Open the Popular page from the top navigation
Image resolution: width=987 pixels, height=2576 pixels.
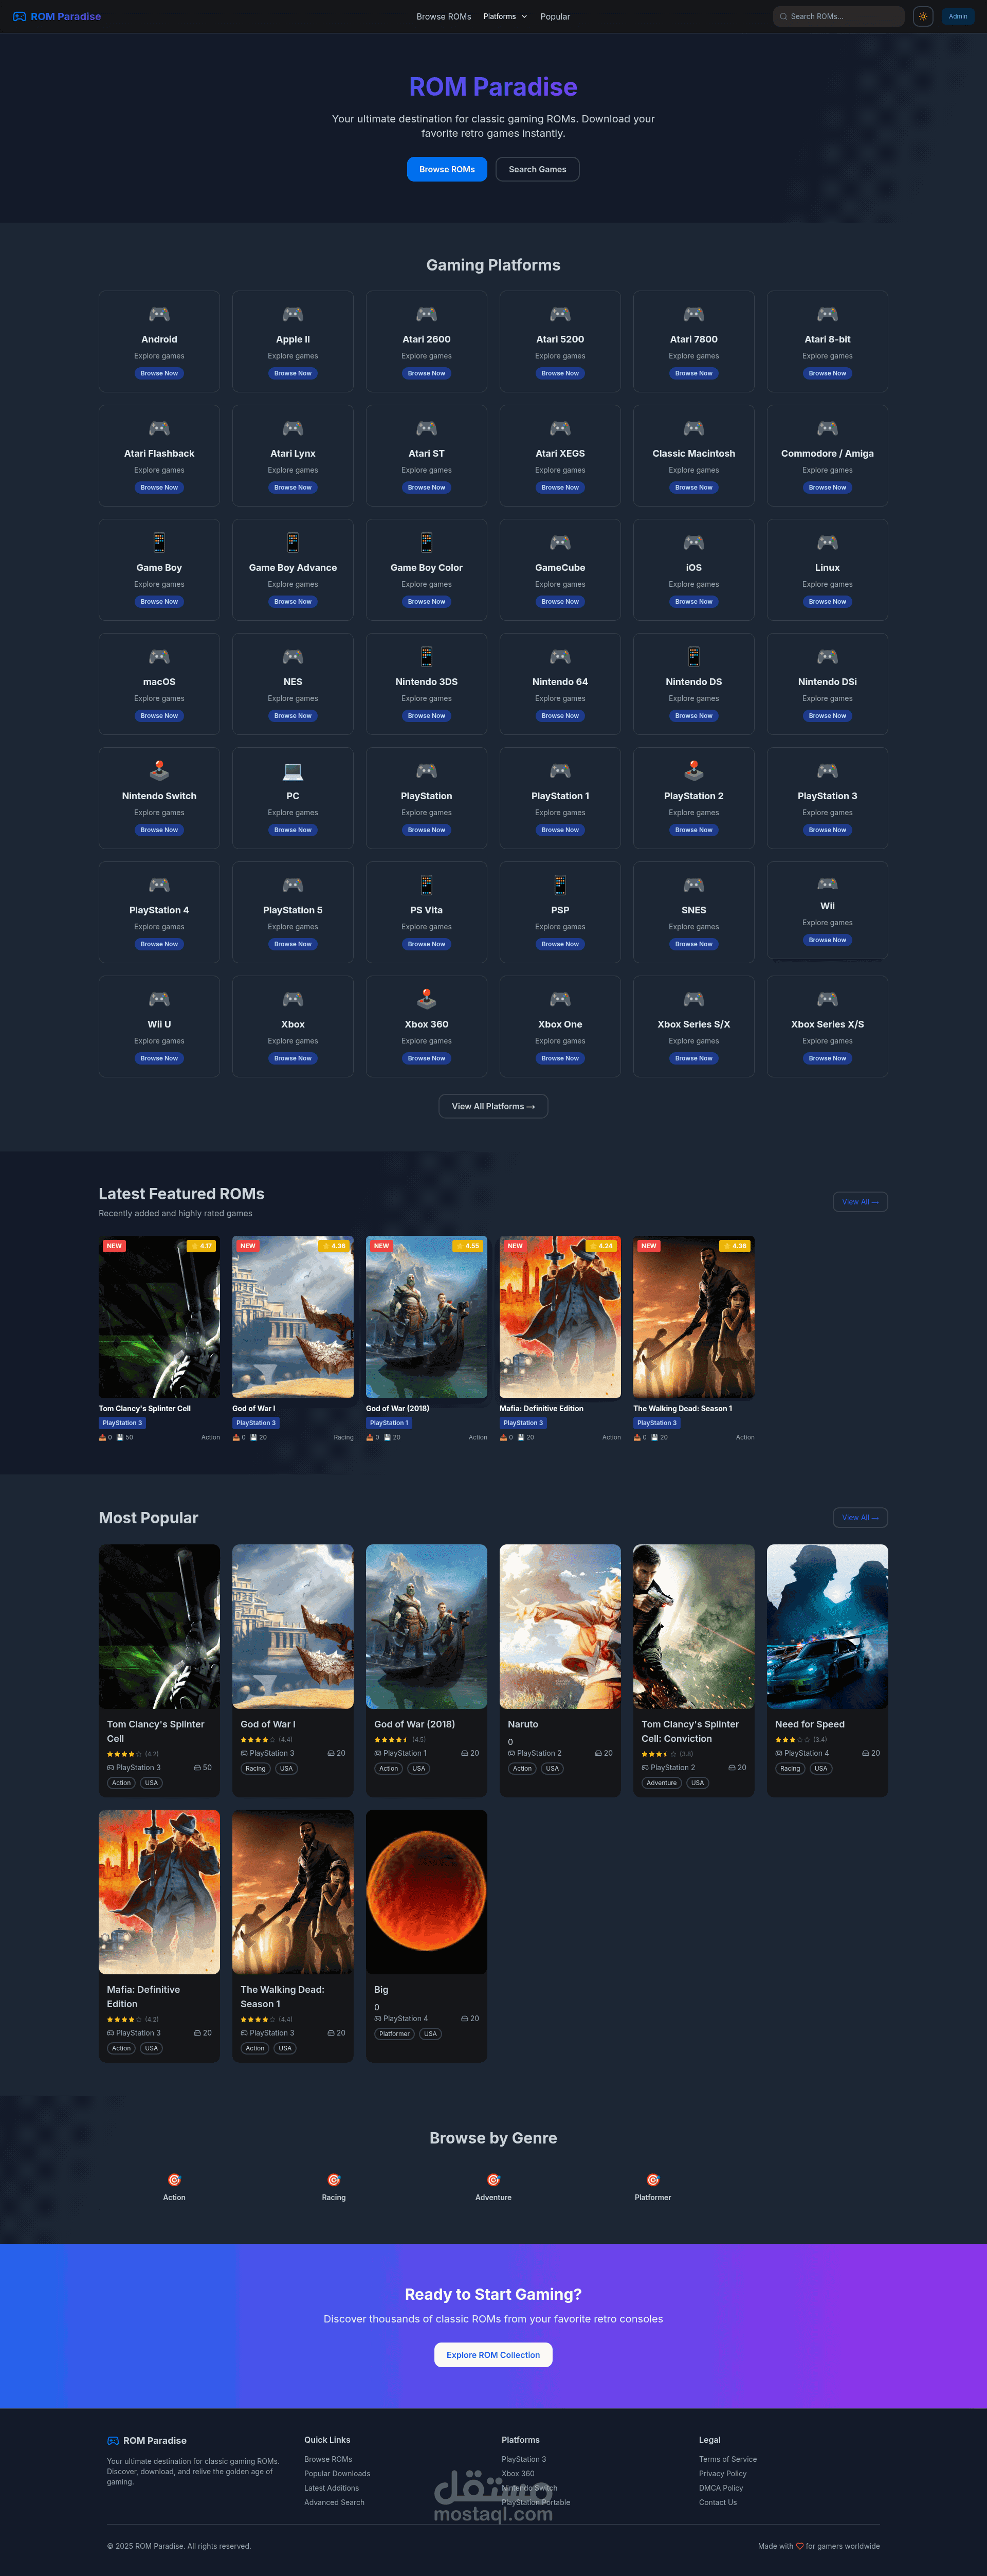coord(555,17)
